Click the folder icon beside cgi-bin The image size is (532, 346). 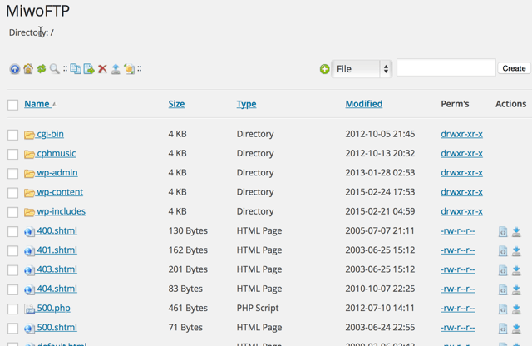tap(29, 135)
